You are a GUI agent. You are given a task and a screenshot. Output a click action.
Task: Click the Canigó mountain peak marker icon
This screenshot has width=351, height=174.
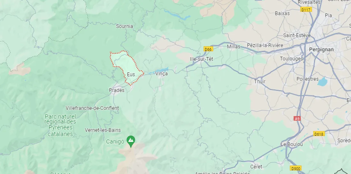(131, 141)
